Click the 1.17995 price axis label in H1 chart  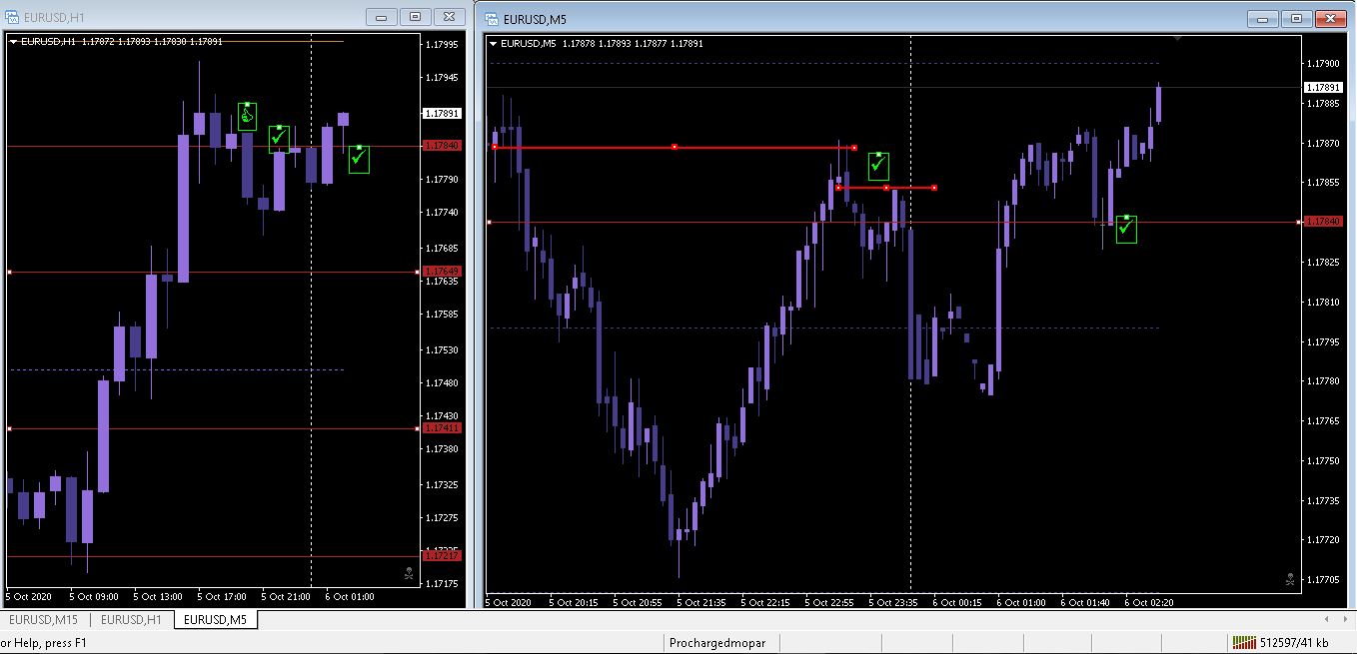(443, 45)
